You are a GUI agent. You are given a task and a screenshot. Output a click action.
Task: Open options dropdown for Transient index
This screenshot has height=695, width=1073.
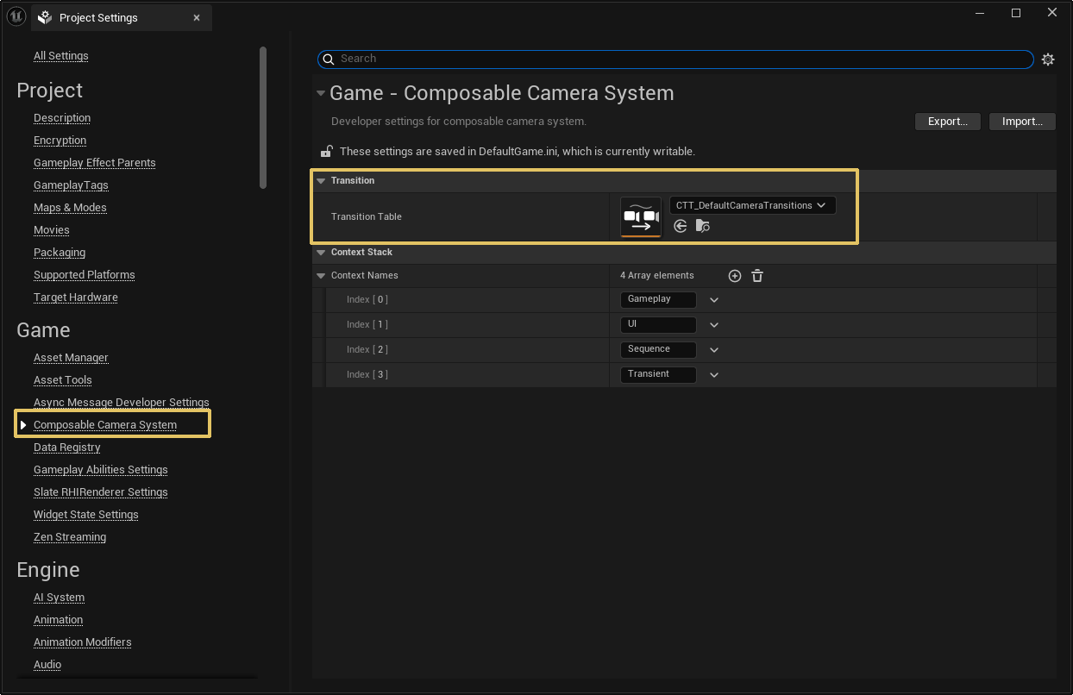point(714,375)
